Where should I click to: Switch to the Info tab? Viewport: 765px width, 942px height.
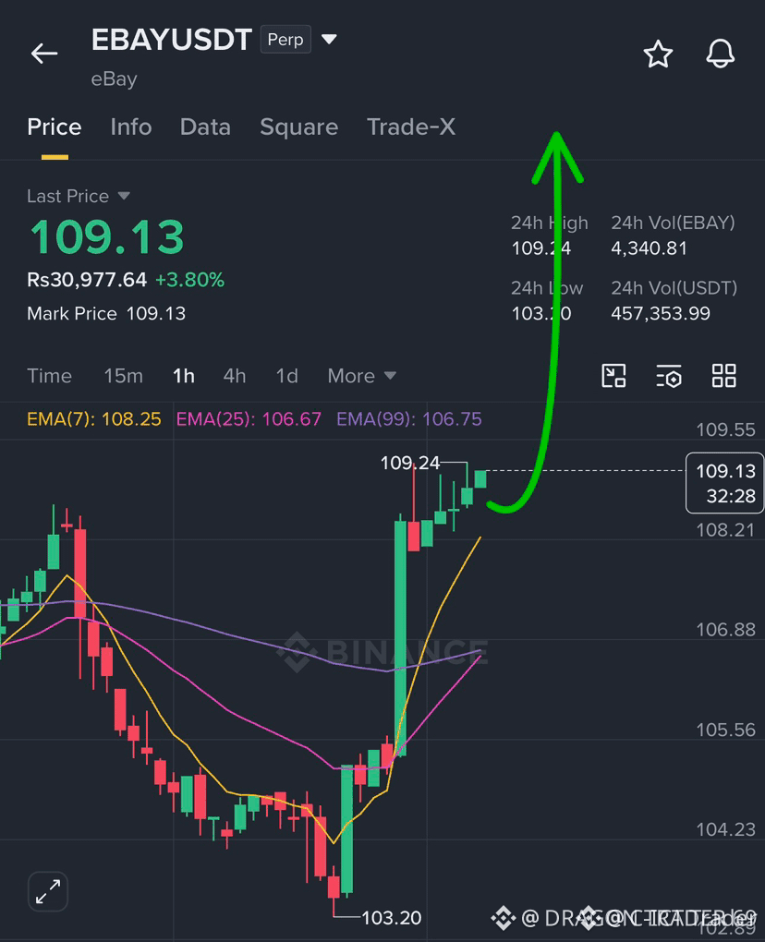pyautogui.click(x=131, y=127)
